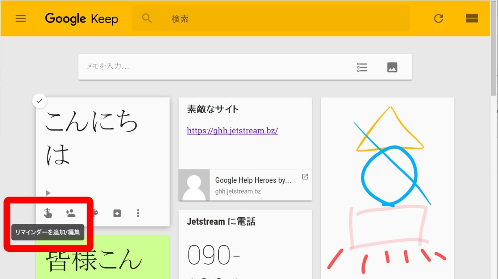Open the three-dot more options menu
Image resolution: width=498 pixels, height=279 pixels.
click(138, 213)
